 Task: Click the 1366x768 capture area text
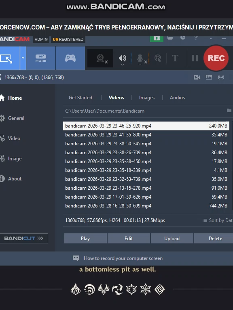(34, 77)
